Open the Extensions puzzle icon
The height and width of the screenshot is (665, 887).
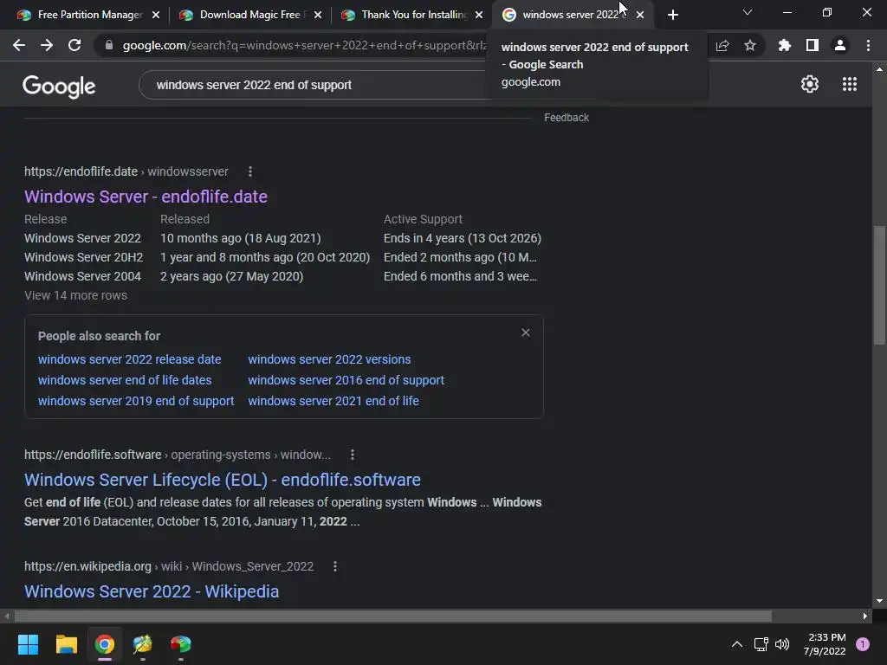pos(784,45)
